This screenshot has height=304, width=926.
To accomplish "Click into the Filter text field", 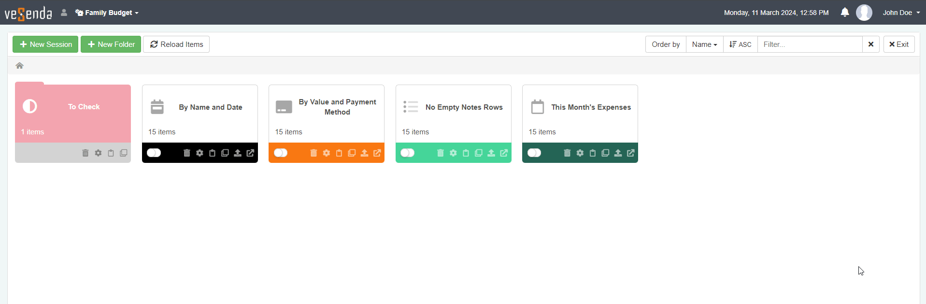I will tap(810, 44).
